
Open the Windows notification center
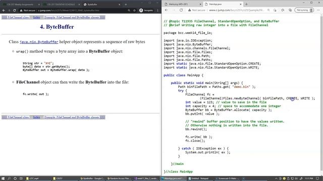pyautogui.click(x=317, y=178)
